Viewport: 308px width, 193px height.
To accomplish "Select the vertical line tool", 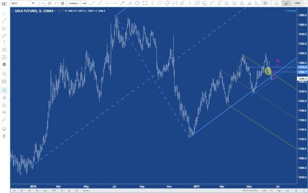I will (190, 3).
